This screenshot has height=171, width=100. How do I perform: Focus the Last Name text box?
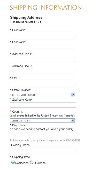click(x=43, y=47)
